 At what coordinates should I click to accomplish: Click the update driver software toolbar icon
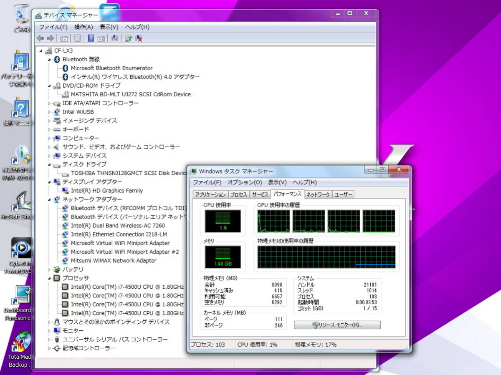pos(128,38)
